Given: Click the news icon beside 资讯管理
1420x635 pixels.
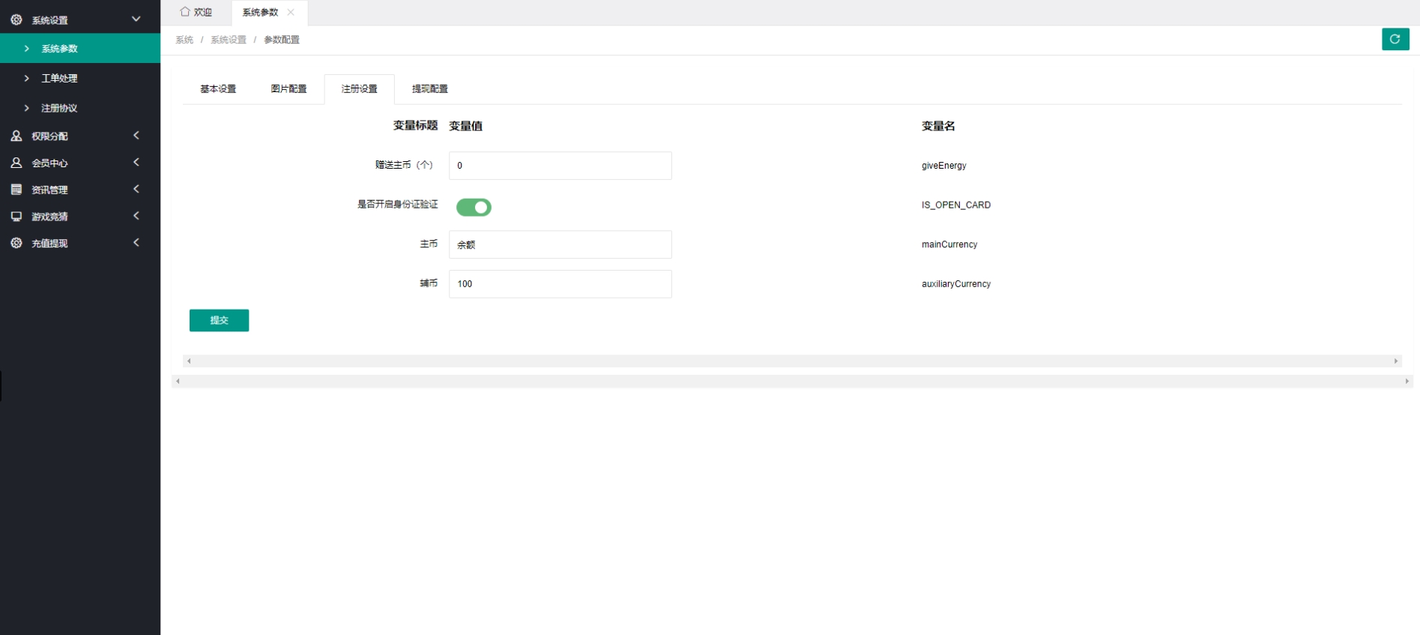Looking at the screenshot, I should point(16,190).
